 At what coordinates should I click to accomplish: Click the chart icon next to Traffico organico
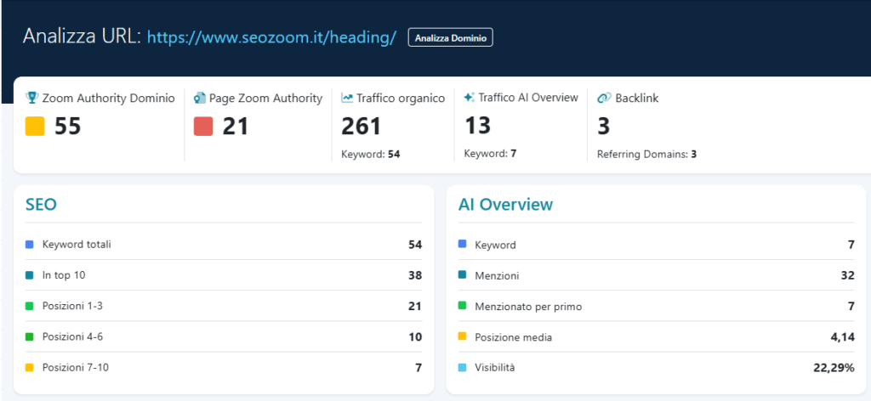[347, 99]
